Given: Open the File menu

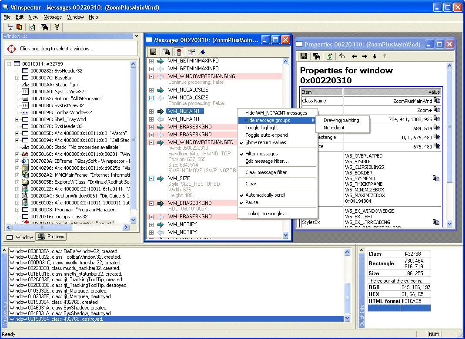Looking at the screenshot, I should pyautogui.click(x=7, y=17).
